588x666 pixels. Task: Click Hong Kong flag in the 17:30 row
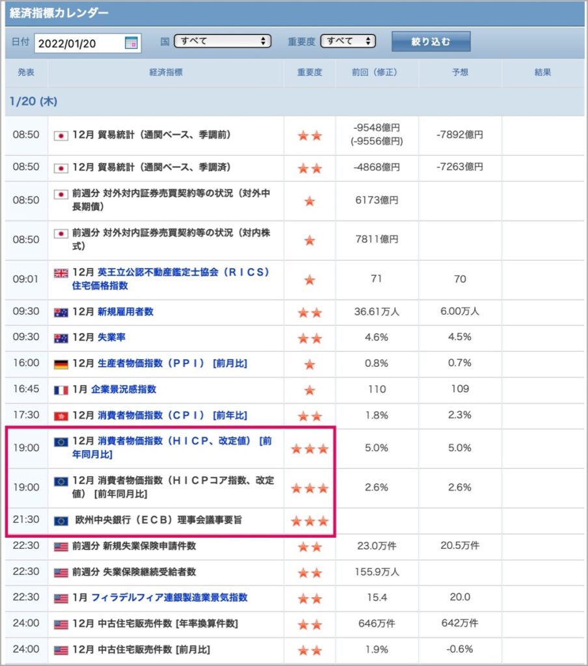point(60,416)
